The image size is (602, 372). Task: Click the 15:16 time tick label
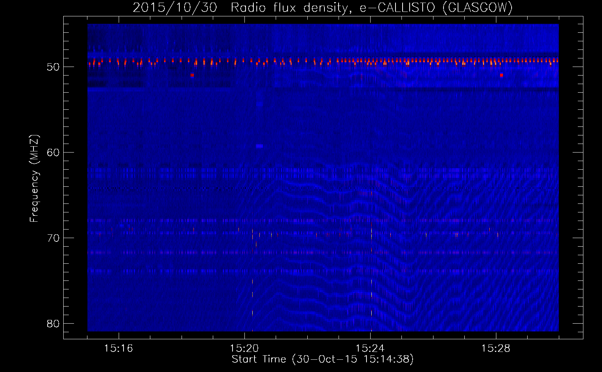point(118,349)
